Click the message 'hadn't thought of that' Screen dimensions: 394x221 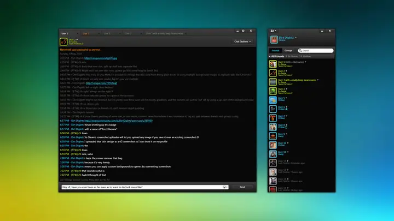coord(94,175)
